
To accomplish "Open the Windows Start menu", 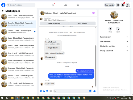I will pos(2,98).
